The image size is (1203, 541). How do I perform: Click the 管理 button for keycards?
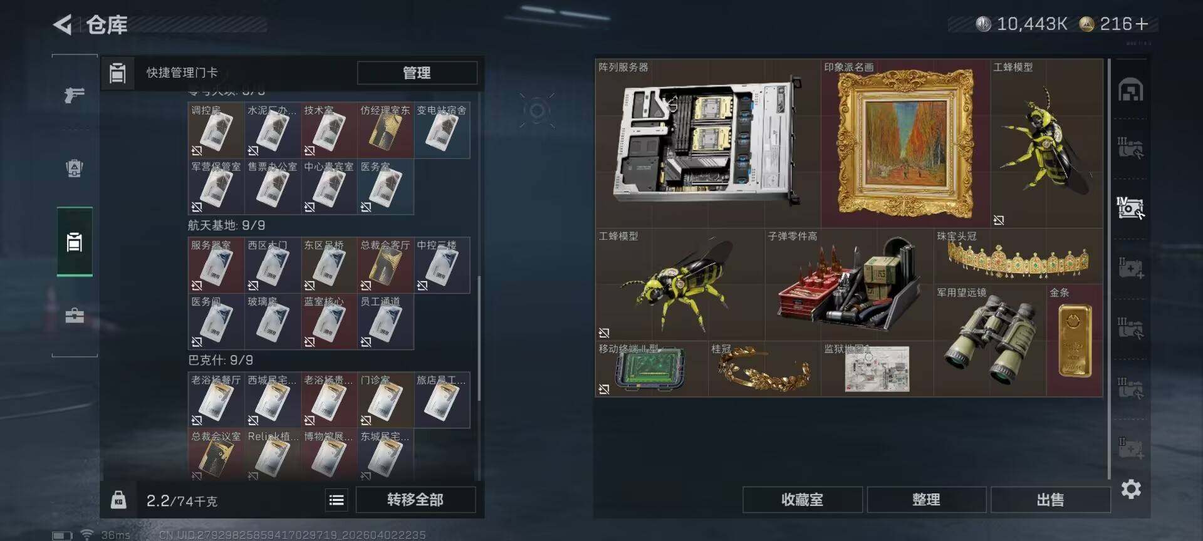[x=417, y=73]
